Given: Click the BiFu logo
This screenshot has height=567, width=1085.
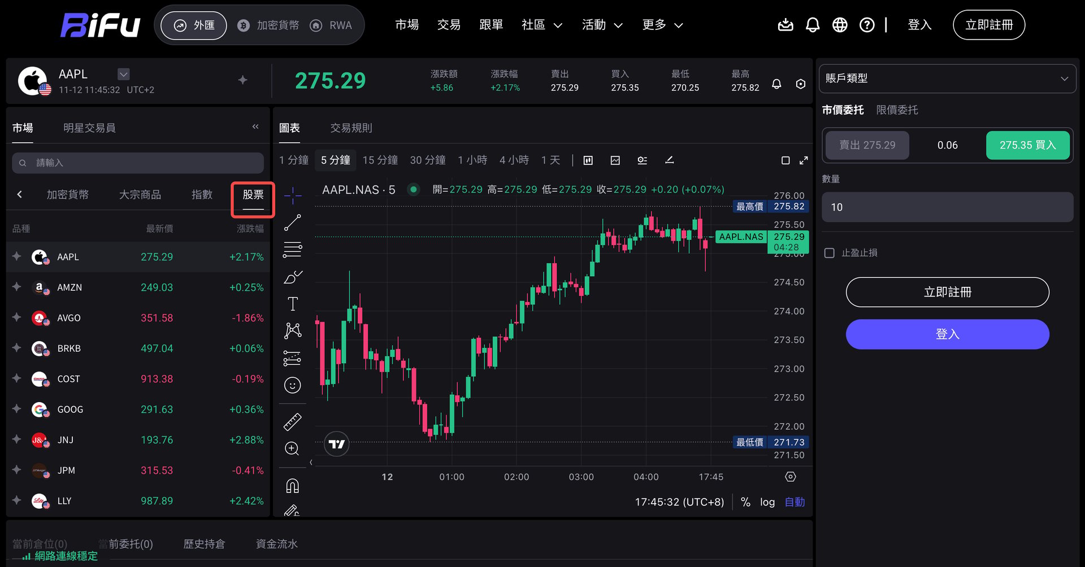Looking at the screenshot, I should tap(101, 25).
